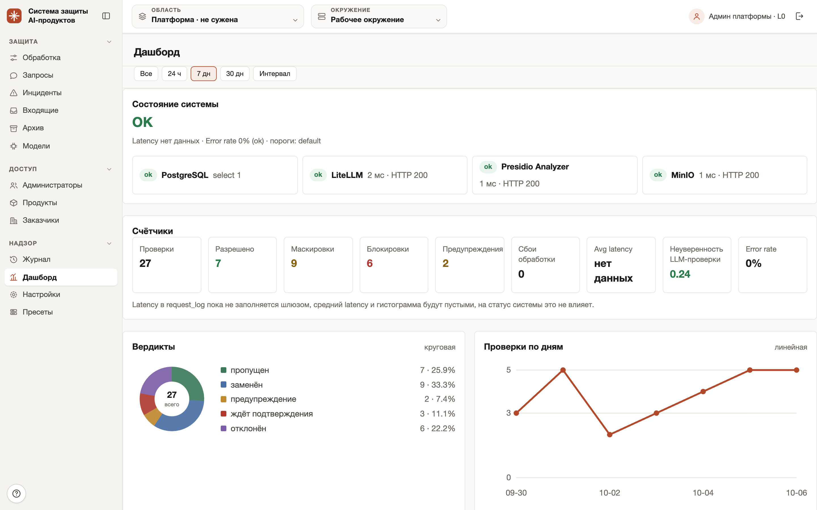
Task: Open Журнал via its history clock icon
Action: click(14, 259)
